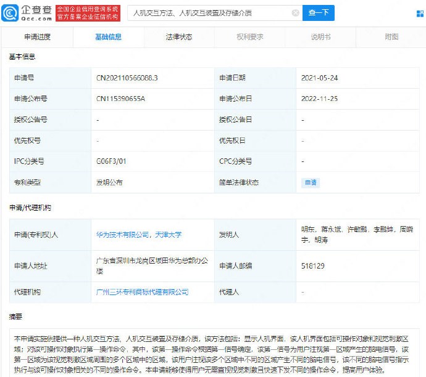Open the 天津大学 applicant link
The image size is (426, 377).
point(168,235)
